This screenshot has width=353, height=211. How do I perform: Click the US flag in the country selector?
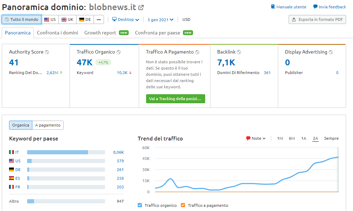pyautogui.click(x=47, y=19)
